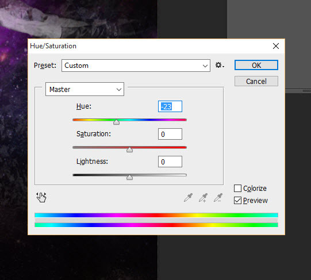Click the Saturation label
Image resolution: width=311 pixels, height=280 pixels.
(94, 134)
